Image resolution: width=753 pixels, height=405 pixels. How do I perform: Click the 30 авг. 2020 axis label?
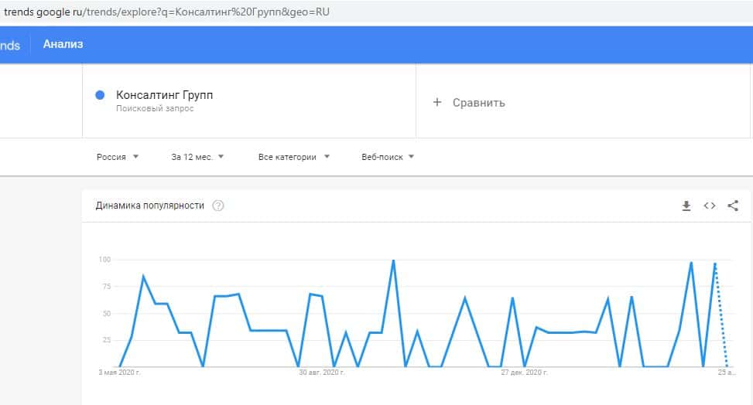[x=320, y=373]
